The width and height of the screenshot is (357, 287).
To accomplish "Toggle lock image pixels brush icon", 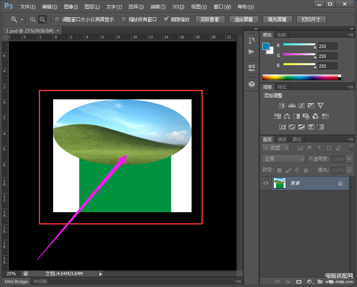I will coord(288,170).
